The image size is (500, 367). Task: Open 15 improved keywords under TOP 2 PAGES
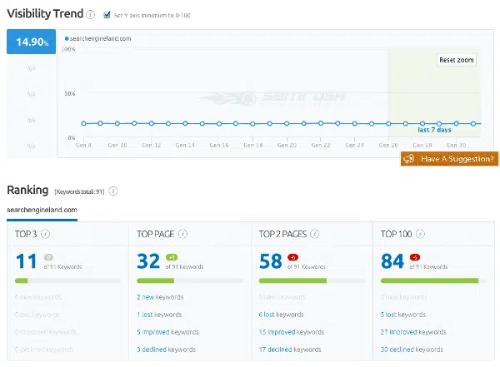tap(292, 332)
